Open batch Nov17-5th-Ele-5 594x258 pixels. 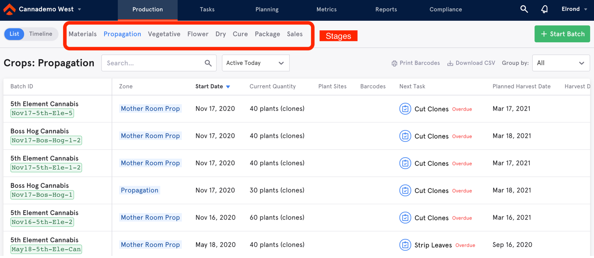[x=42, y=113]
